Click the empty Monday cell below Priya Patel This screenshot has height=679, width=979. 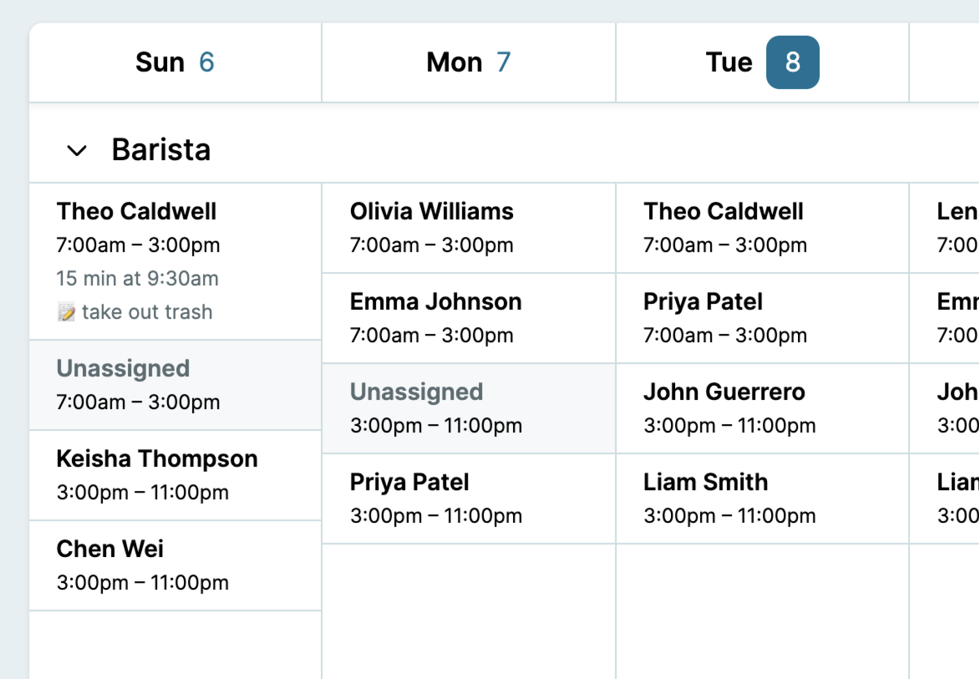point(469,612)
